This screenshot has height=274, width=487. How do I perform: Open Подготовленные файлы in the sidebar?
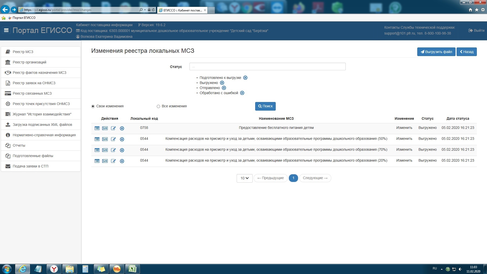(41, 156)
